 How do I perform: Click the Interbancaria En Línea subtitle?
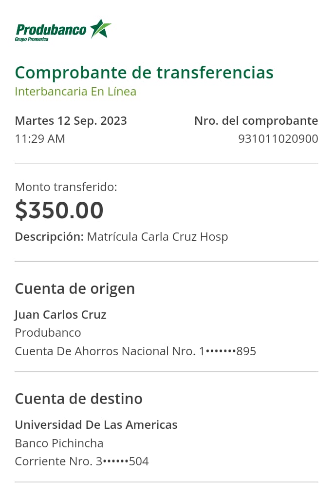[x=75, y=91]
